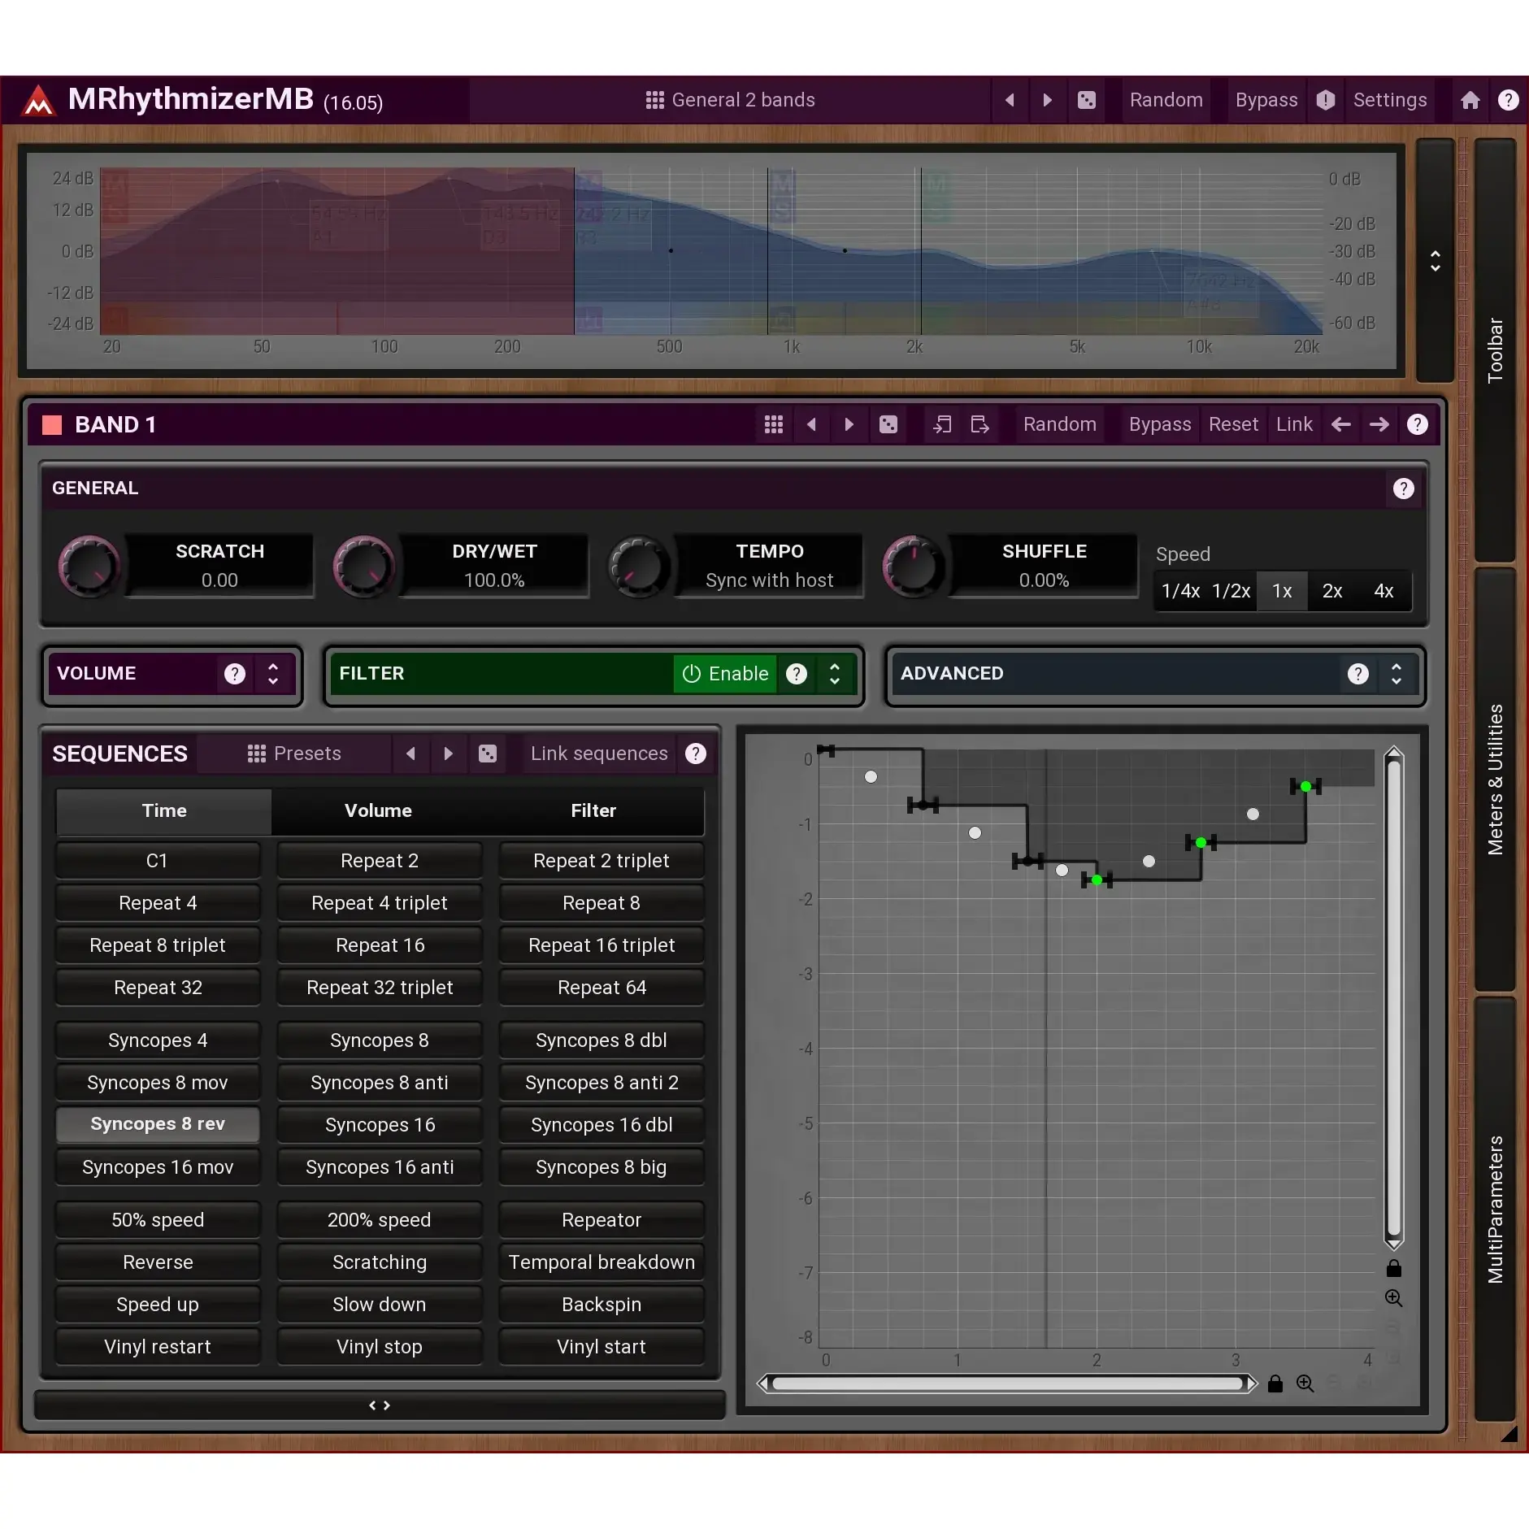This screenshot has height=1529, width=1529.
Task: Toggle Filter Enable button
Action: 725,674
